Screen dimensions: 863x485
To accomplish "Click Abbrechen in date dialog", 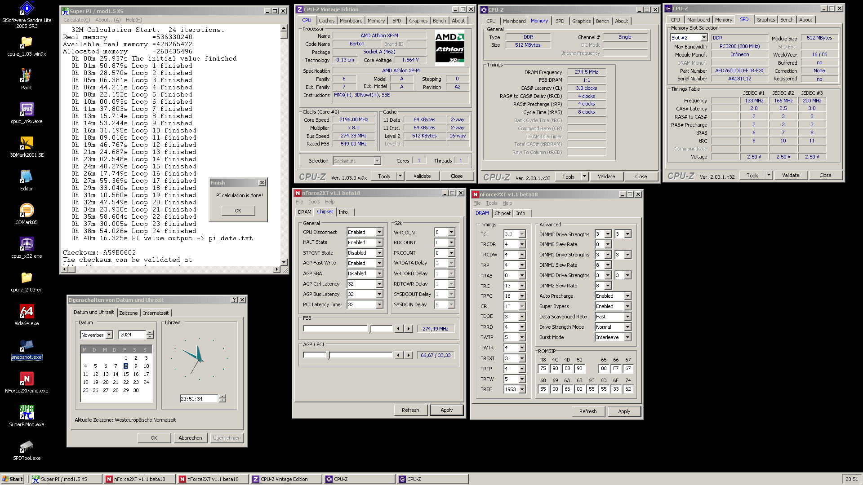I will (190, 438).
